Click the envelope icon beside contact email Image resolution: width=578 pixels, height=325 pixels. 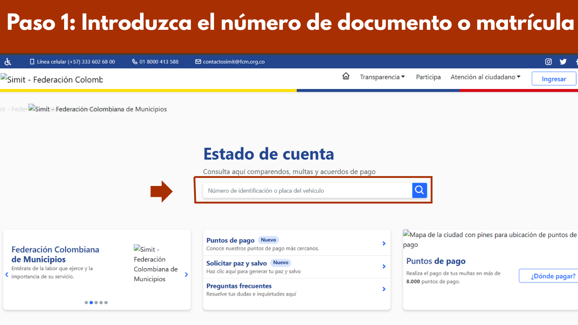pos(198,62)
